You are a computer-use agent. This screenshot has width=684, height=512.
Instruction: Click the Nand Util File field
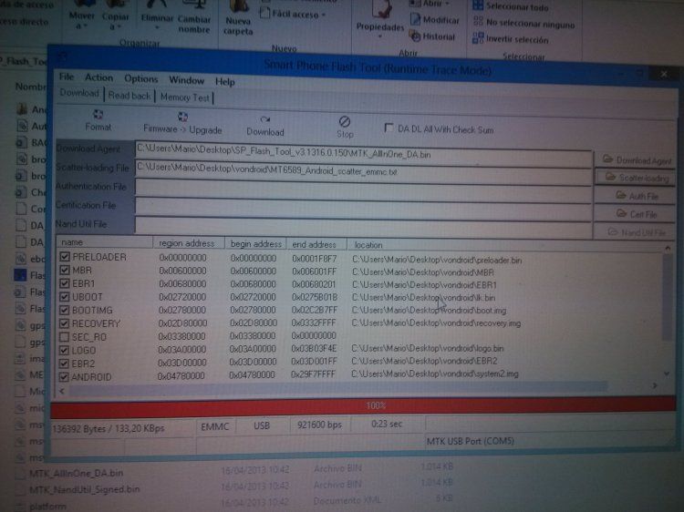click(x=363, y=228)
